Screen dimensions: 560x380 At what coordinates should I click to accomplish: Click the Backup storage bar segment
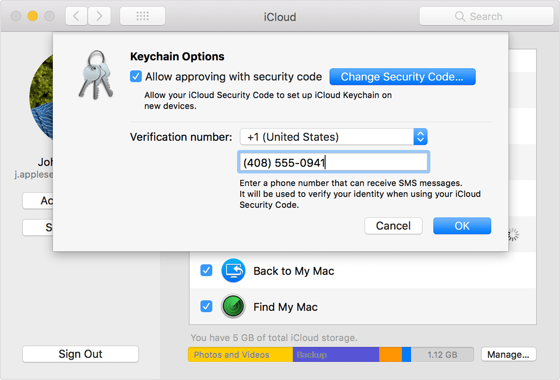click(x=336, y=354)
